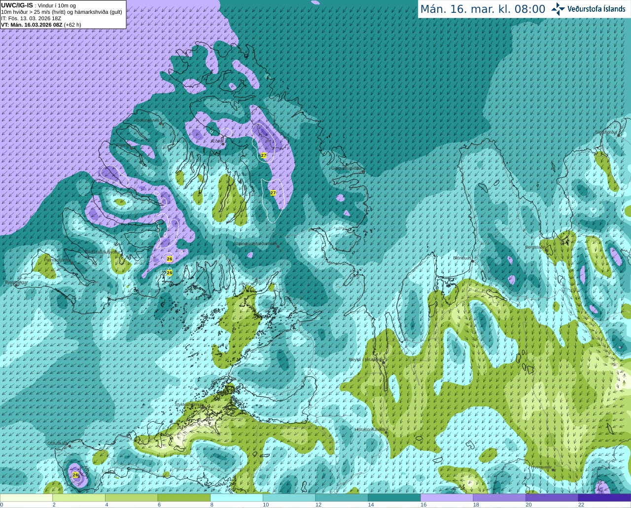Select the darkest purple swatch above 22

coord(605,498)
